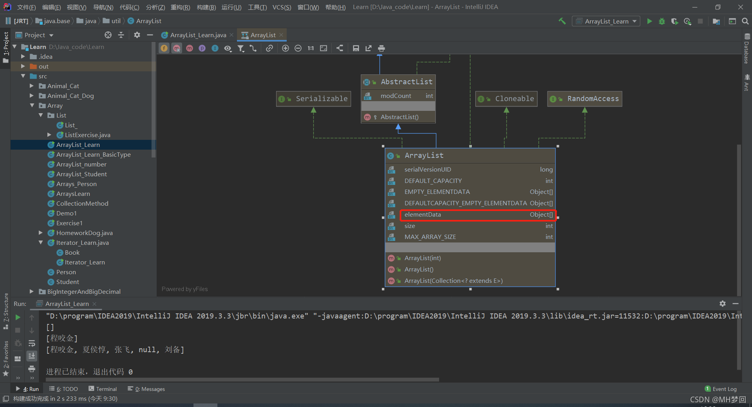Toggle Fields visibility in the diagram toolbar
The image size is (752, 407).
coord(164,48)
